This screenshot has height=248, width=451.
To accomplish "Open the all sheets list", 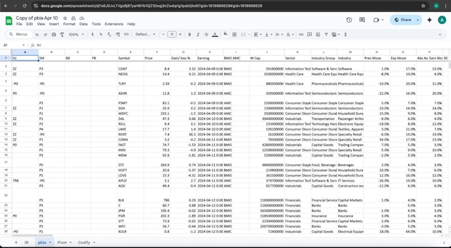I will [x=27, y=243].
